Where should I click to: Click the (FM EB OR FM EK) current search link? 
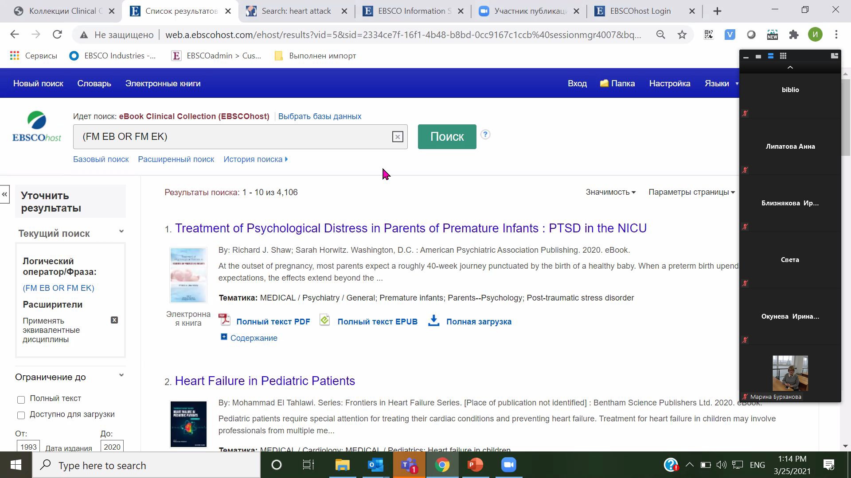tap(59, 288)
